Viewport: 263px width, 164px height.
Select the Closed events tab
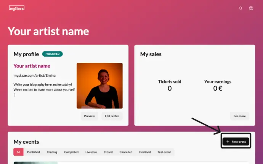(x=108, y=152)
